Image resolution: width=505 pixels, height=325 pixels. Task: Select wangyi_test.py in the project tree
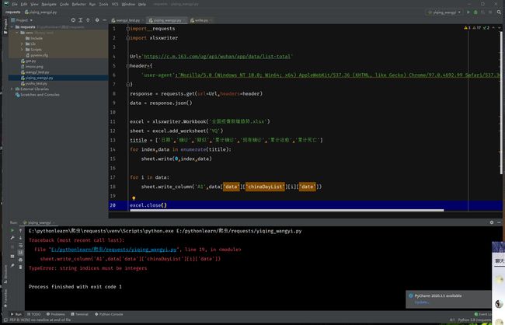coord(36,72)
